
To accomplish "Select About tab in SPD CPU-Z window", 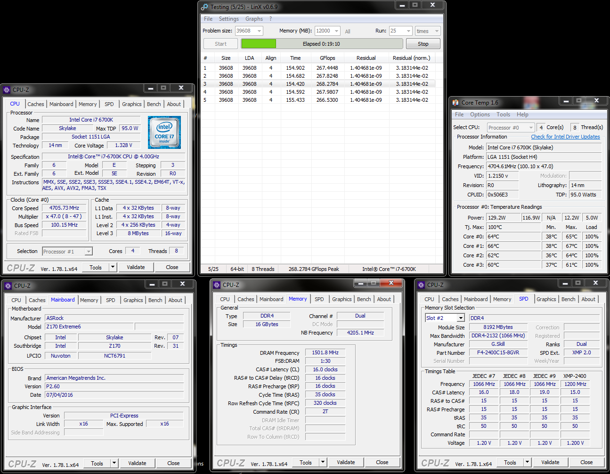I will coord(588,299).
